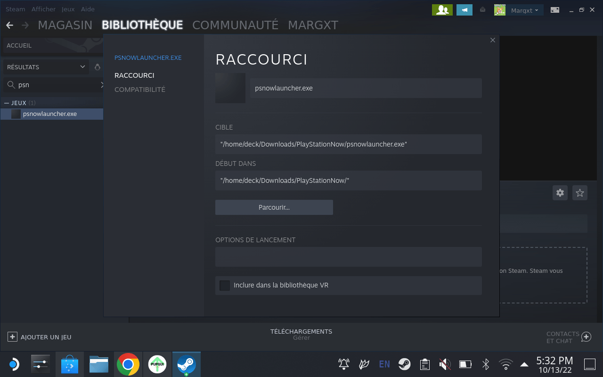Select the RACCOURCI section
This screenshot has height=377, width=603.
click(x=134, y=75)
